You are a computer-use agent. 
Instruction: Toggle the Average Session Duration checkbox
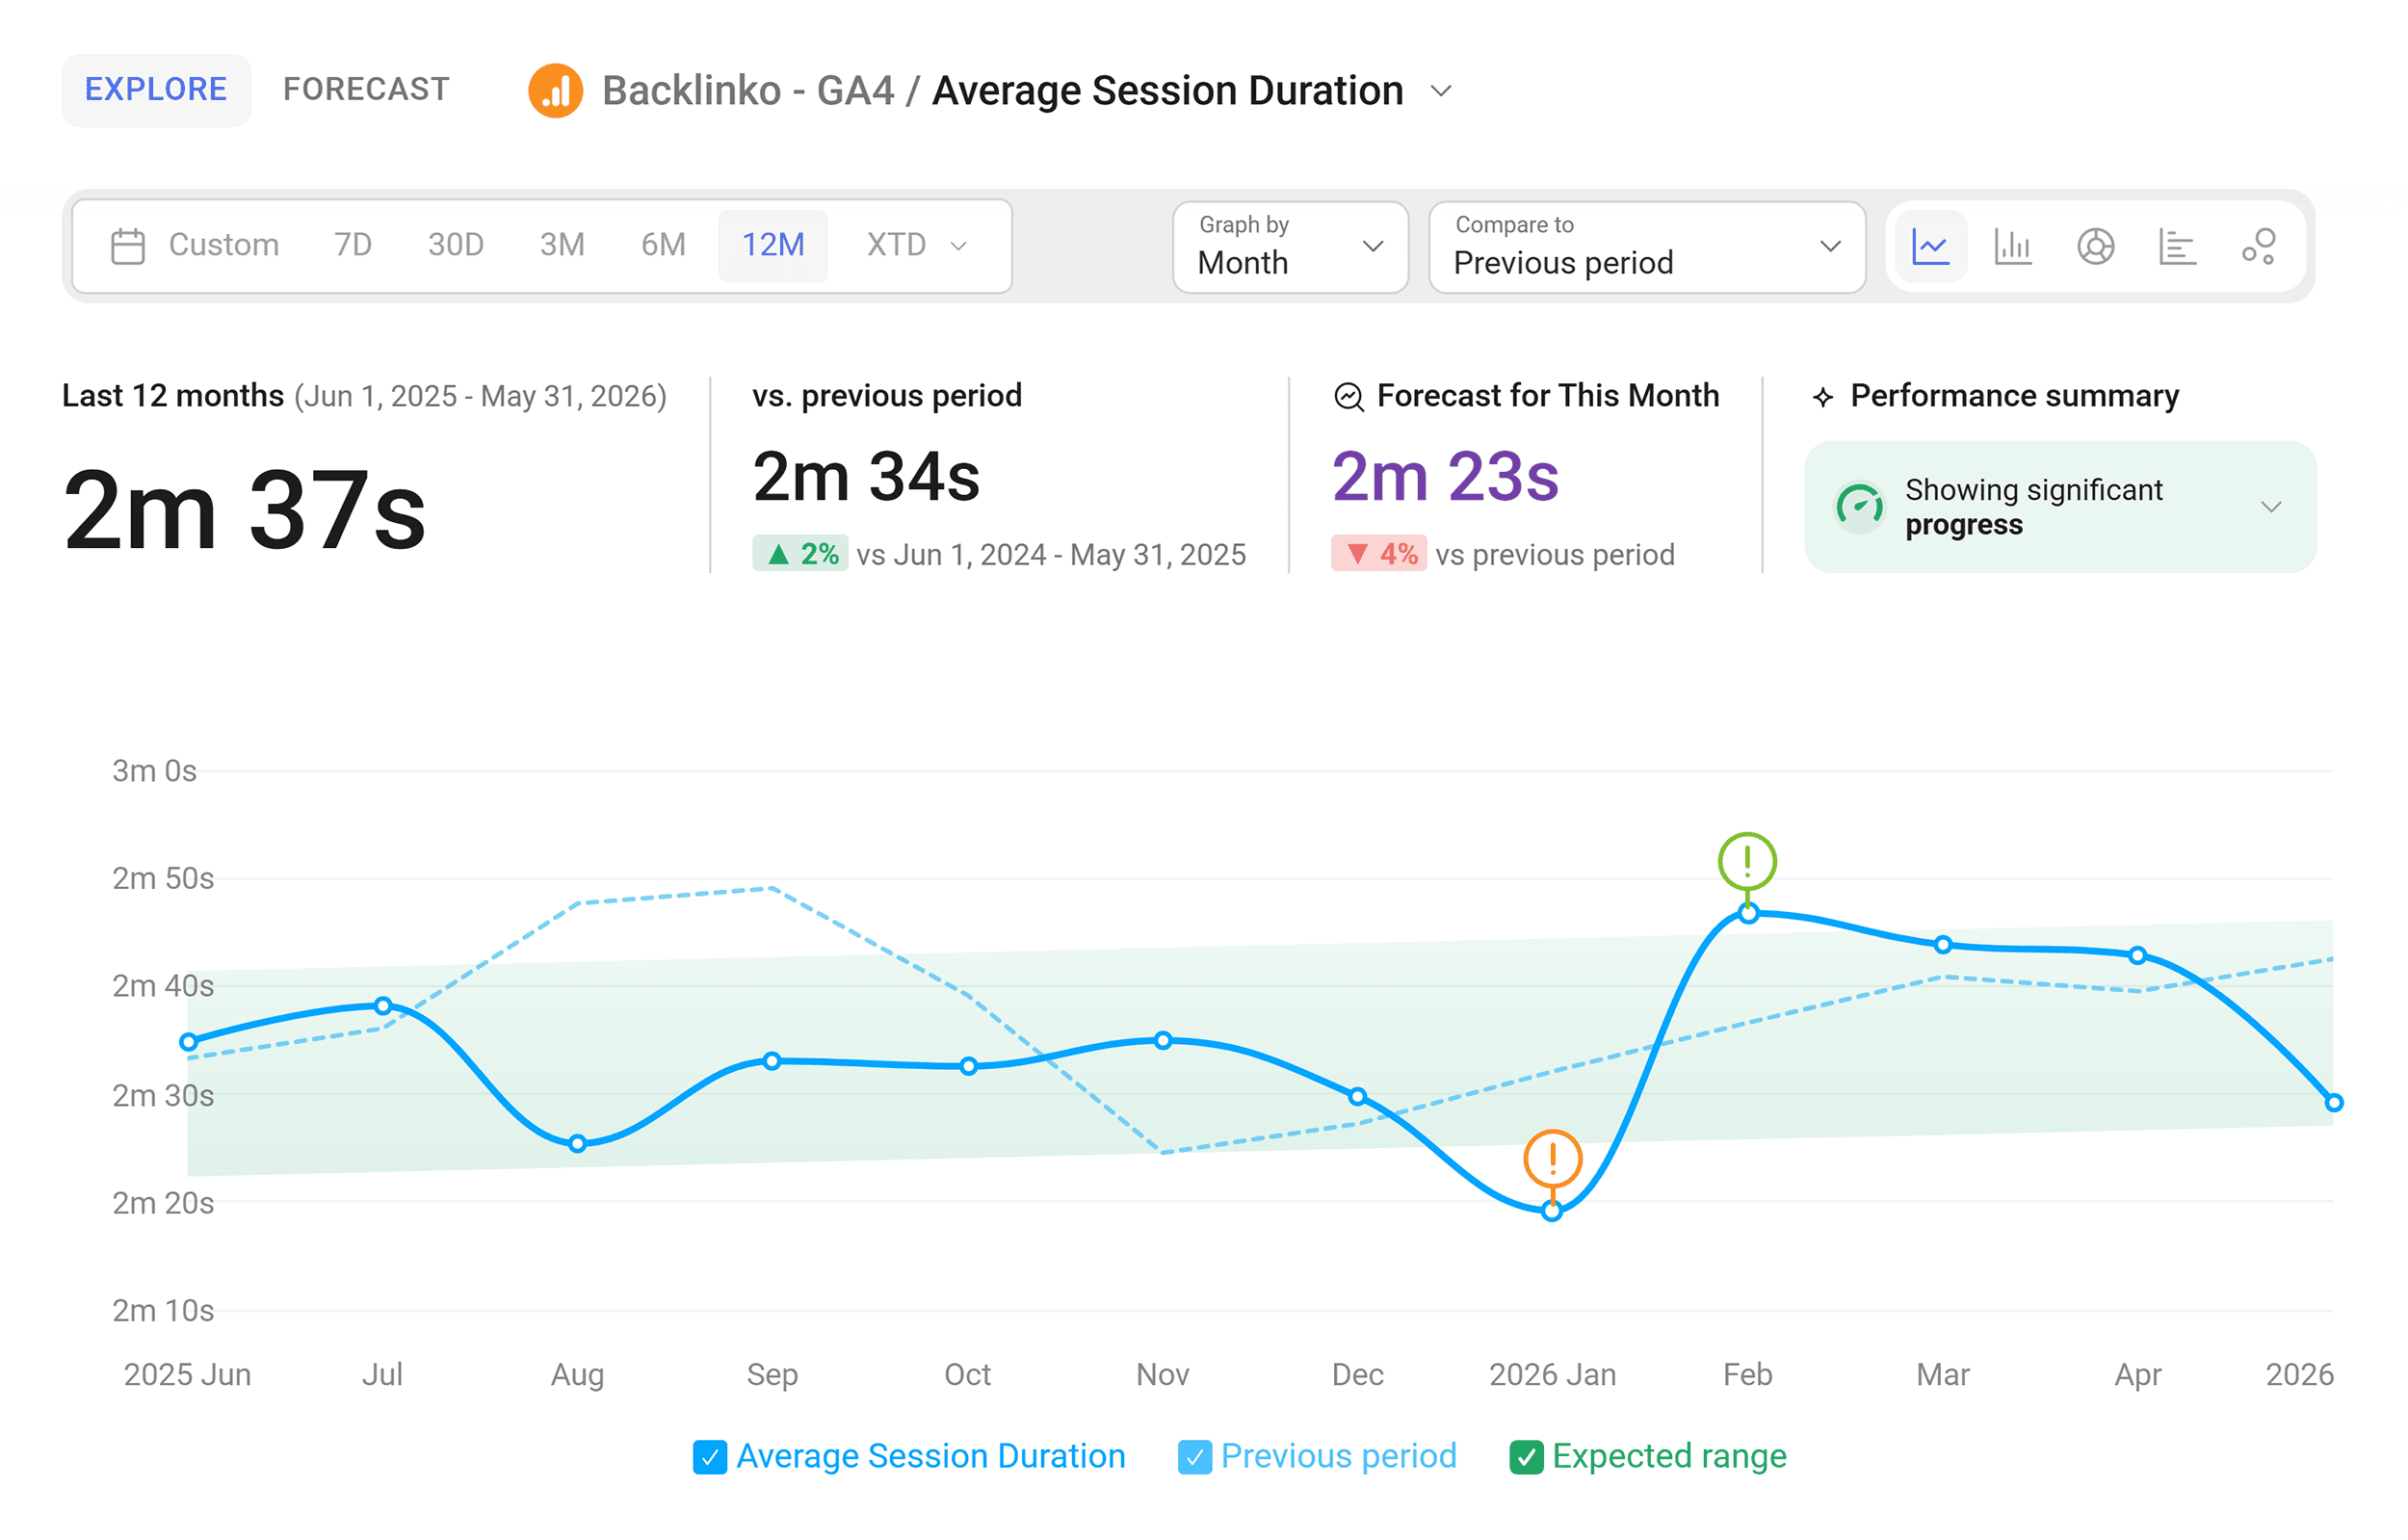tap(709, 1457)
